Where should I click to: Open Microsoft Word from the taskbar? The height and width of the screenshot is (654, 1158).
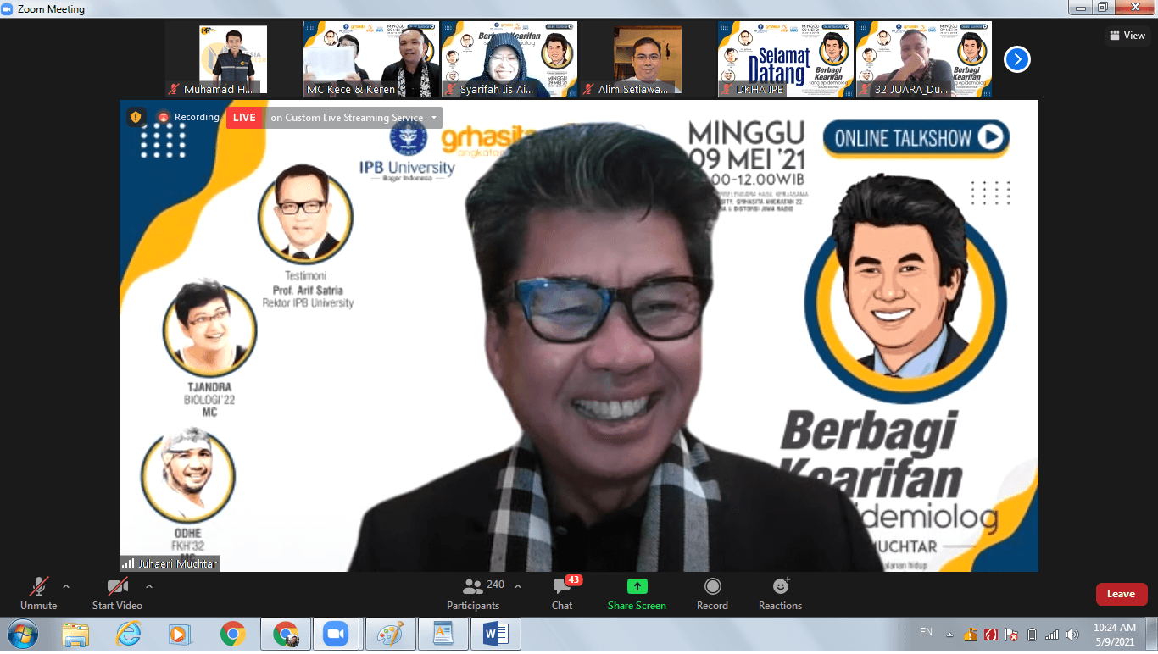point(496,633)
